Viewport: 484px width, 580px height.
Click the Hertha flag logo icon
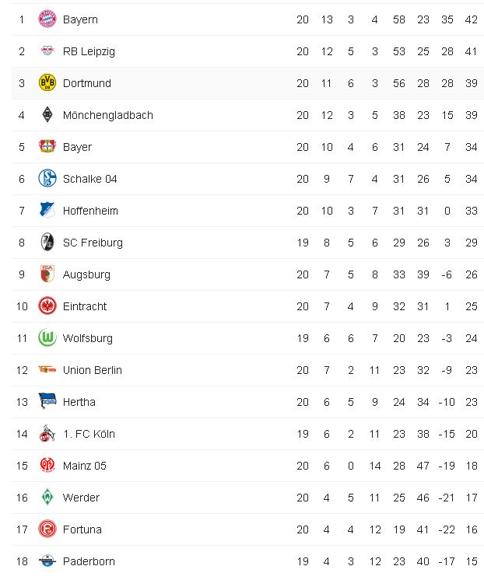(x=47, y=402)
